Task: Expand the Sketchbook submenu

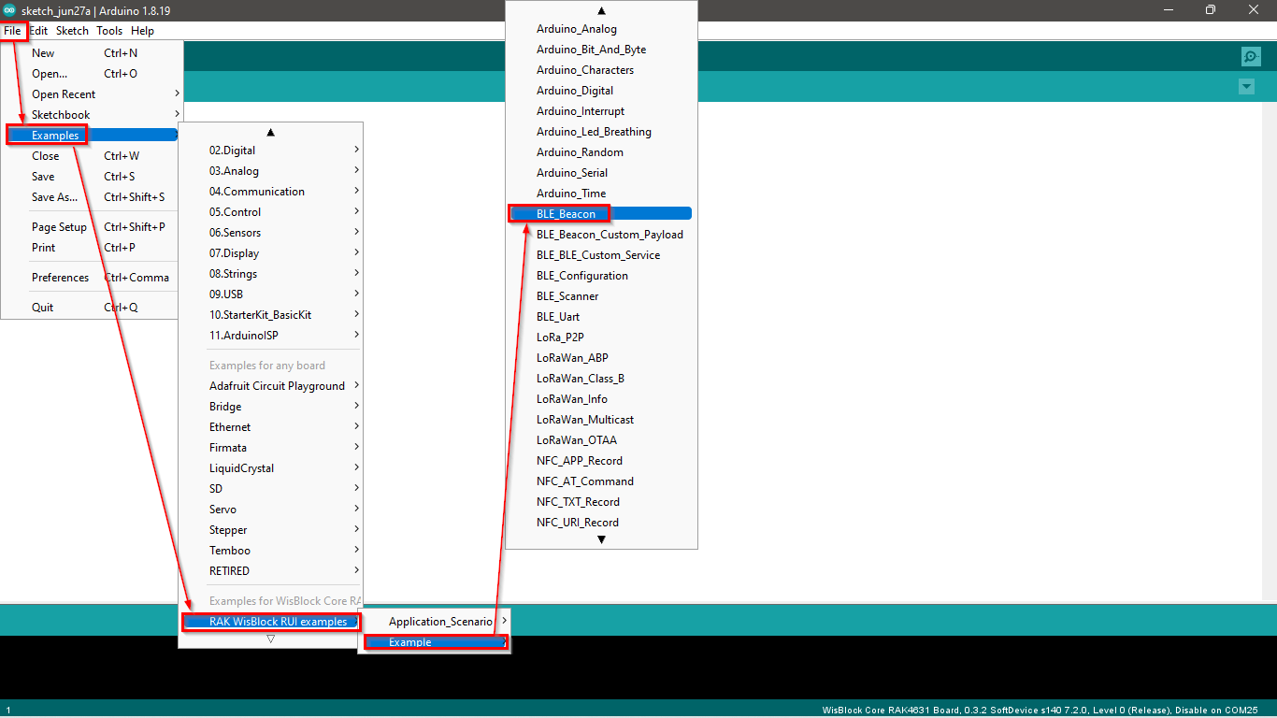Action: pyautogui.click(x=92, y=115)
